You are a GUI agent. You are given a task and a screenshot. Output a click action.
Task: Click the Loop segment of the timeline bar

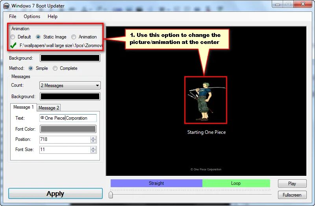[236, 183]
